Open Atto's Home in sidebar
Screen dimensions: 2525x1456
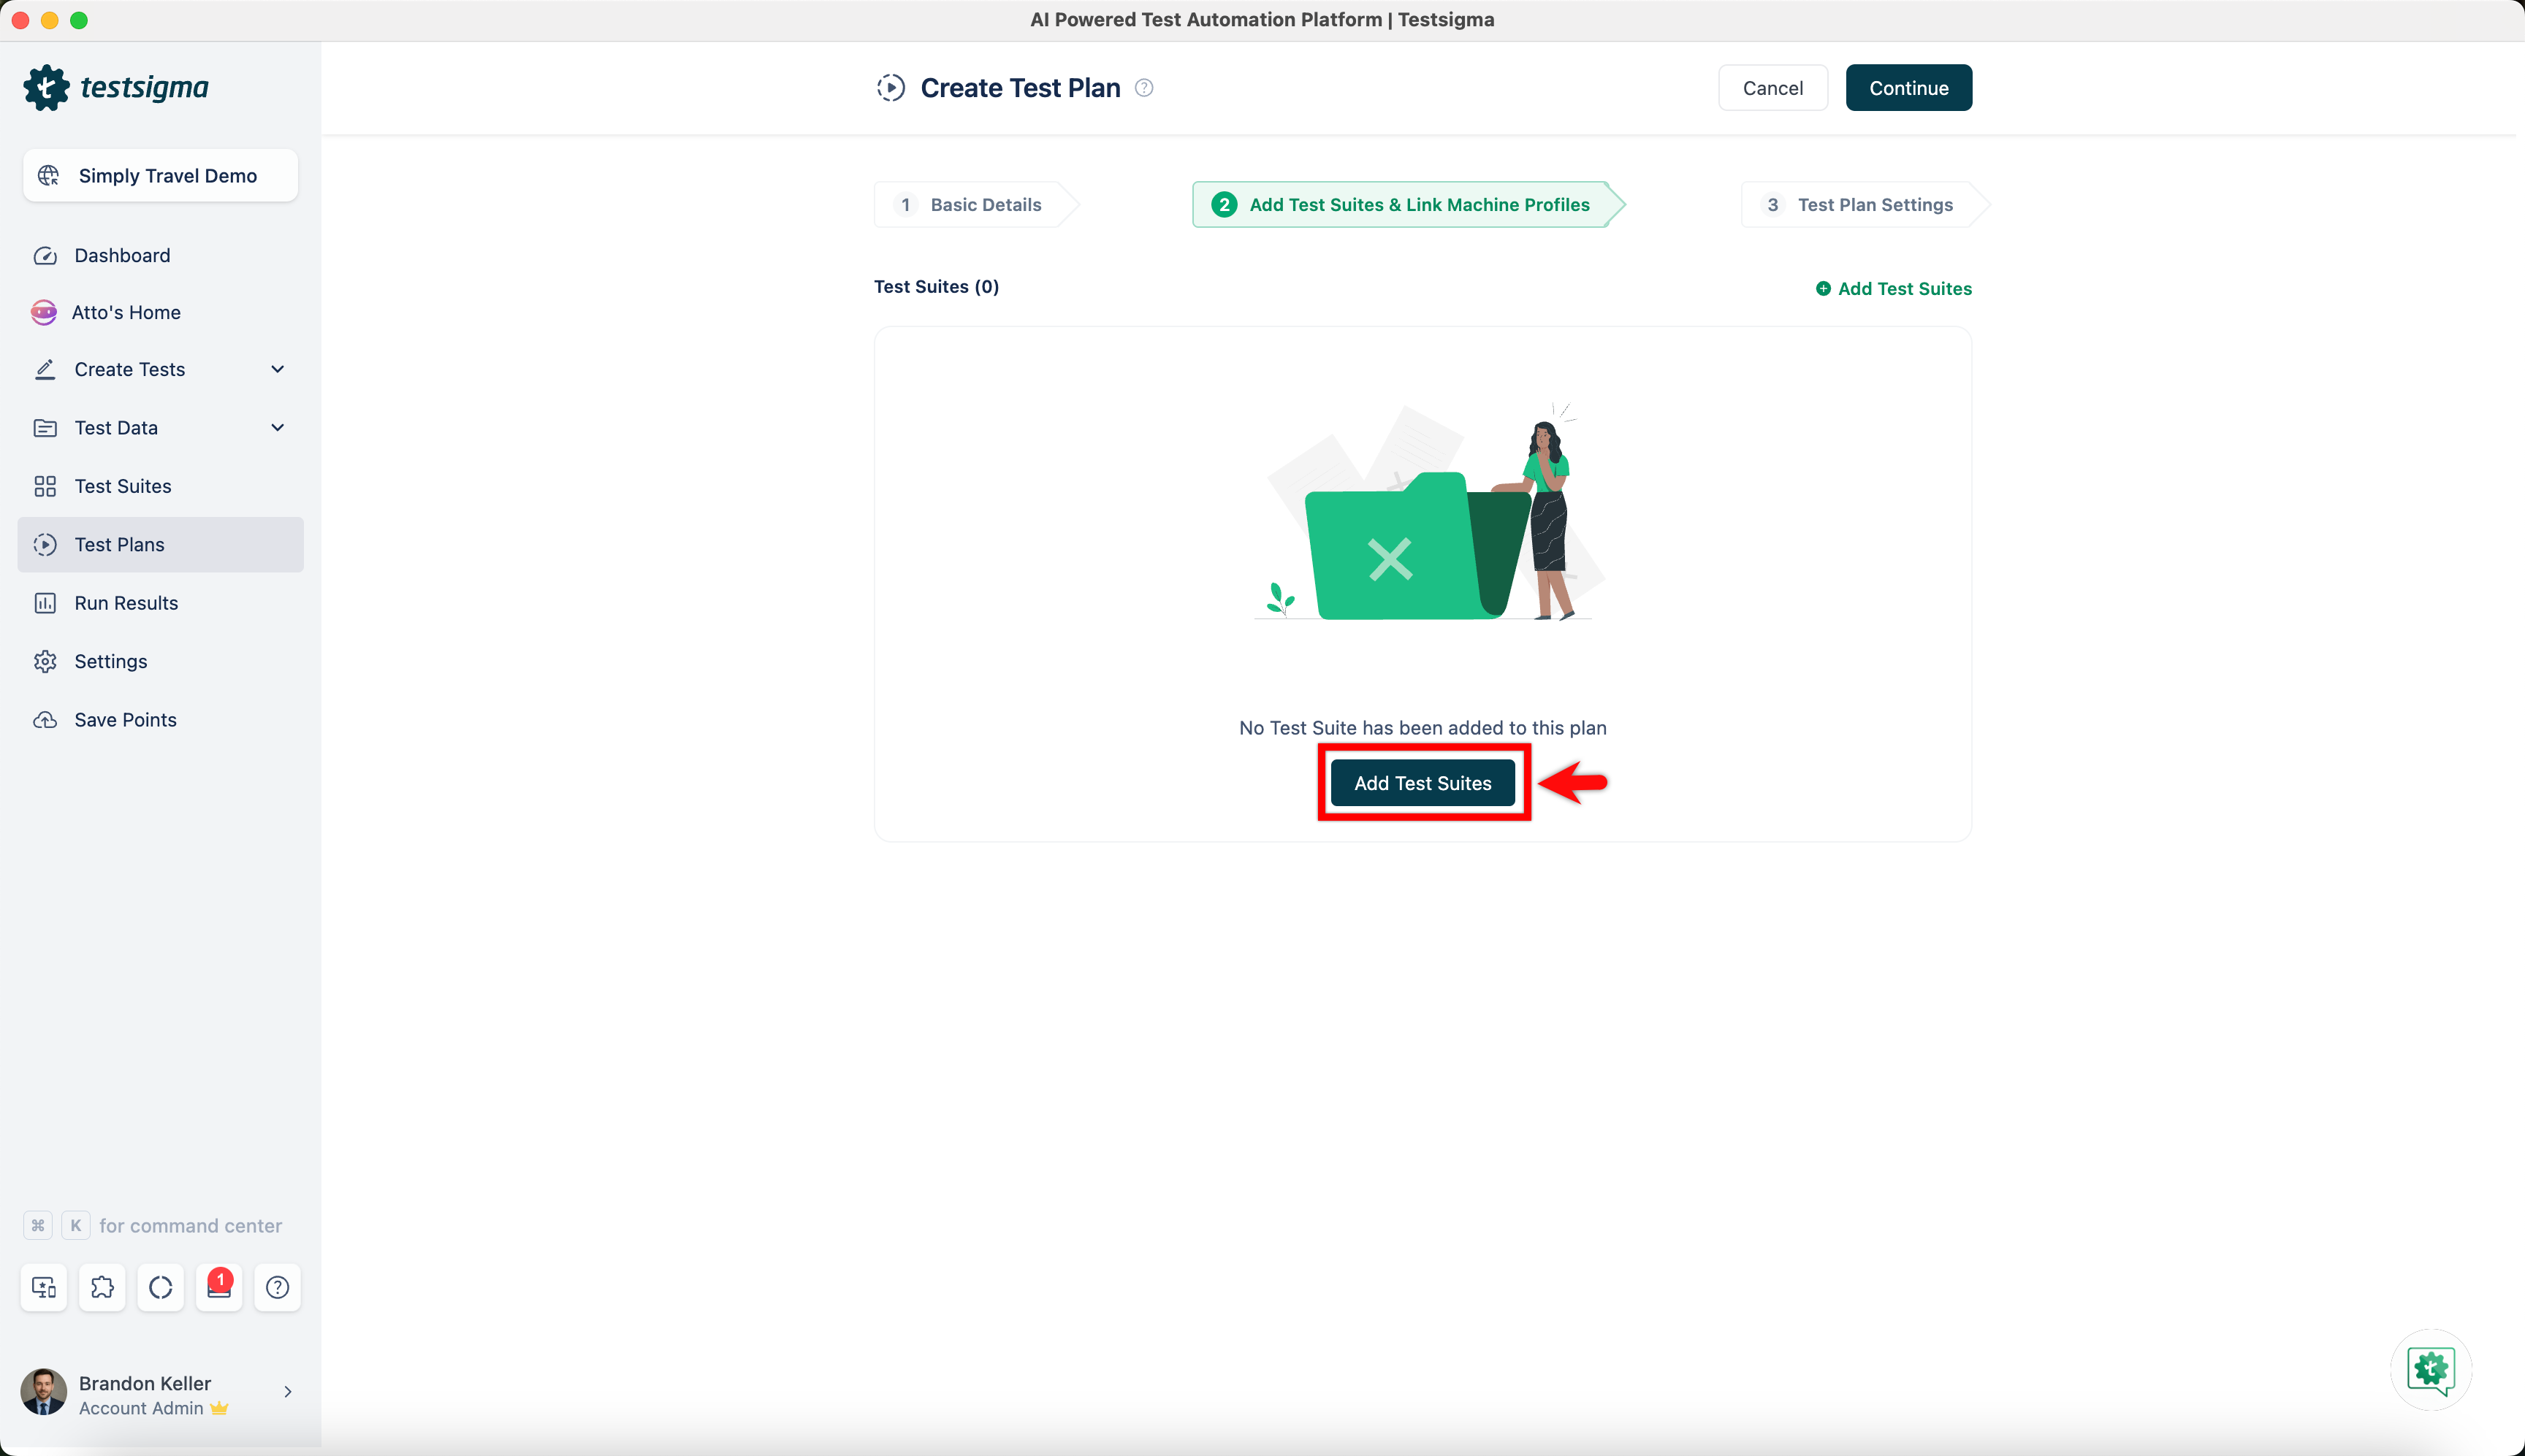coord(126,312)
